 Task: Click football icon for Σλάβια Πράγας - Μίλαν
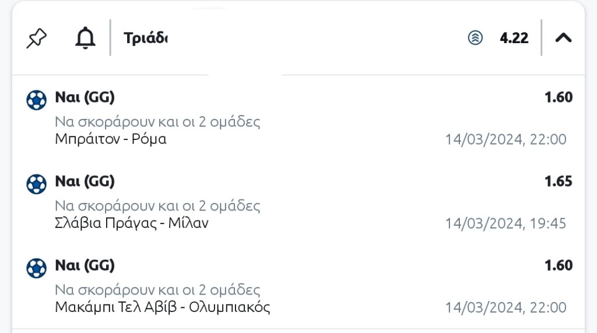(x=37, y=184)
